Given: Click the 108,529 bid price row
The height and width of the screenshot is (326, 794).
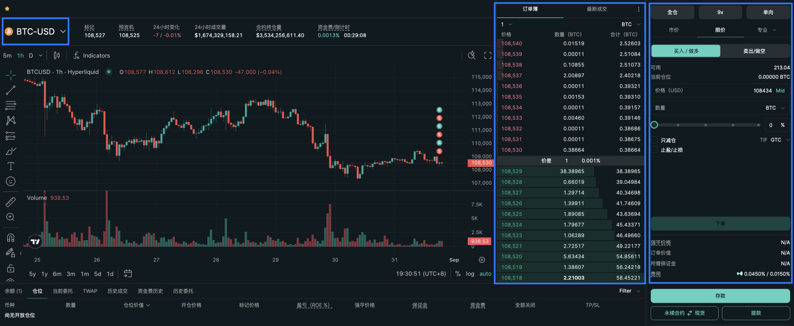Looking at the screenshot, I should [x=570, y=171].
